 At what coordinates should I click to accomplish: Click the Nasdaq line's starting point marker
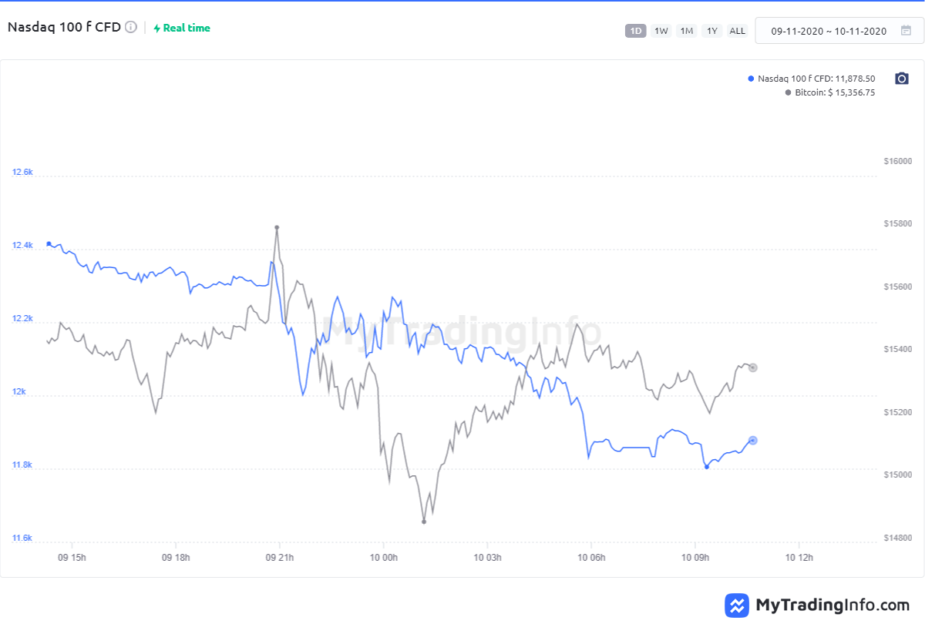coord(49,243)
